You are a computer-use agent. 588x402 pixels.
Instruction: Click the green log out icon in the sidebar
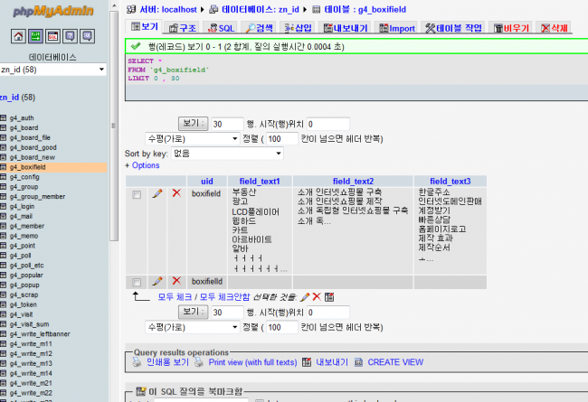pos(35,36)
